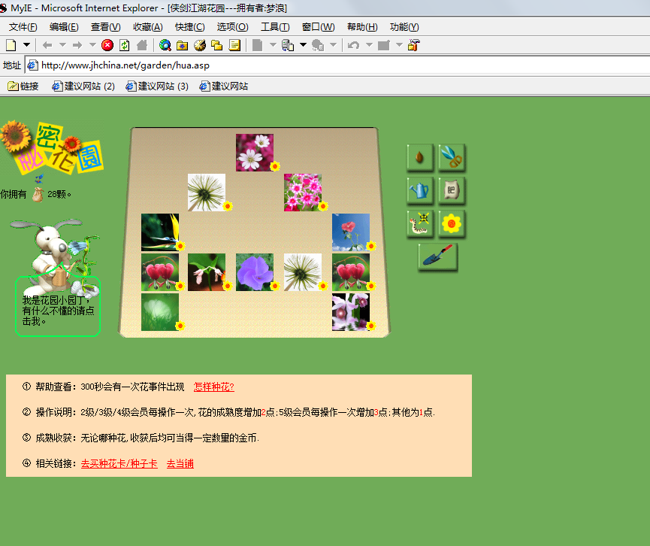
Task: Open the 窗口(W) menu
Action: tap(319, 27)
